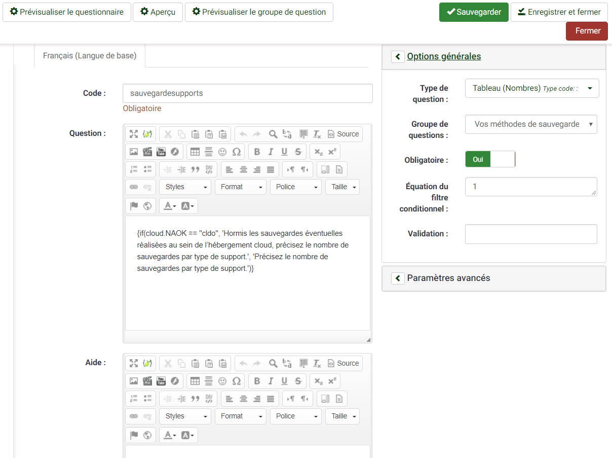Insert special character in Question editor
Image resolution: width=612 pixels, height=458 pixels.
pyautogui.click(x=236, y=152)
